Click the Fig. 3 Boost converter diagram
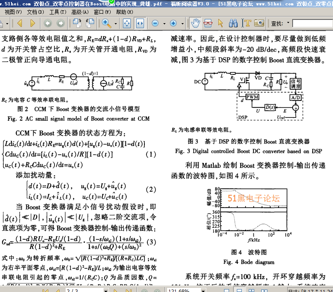333x292 pixels. [249, 96]
